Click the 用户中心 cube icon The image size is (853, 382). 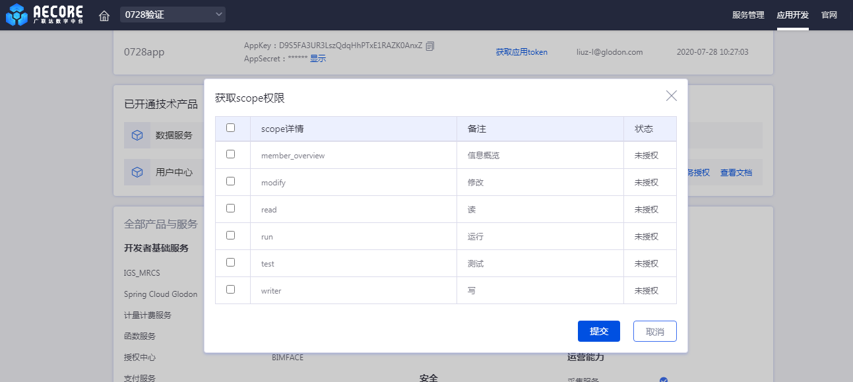click(137, 172)
